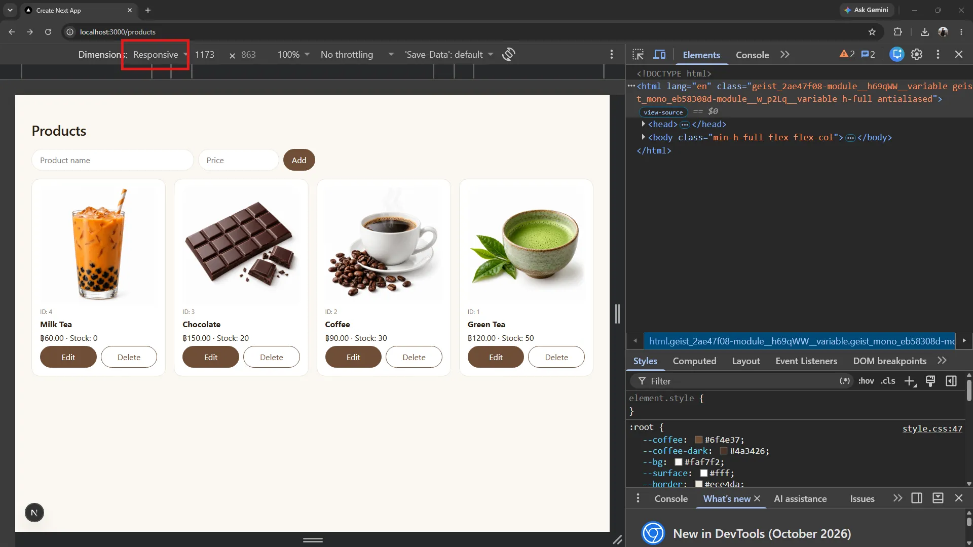This screenshot has width=973, height=547.
Task: Click the Add product button
Action: pos(299,160)
